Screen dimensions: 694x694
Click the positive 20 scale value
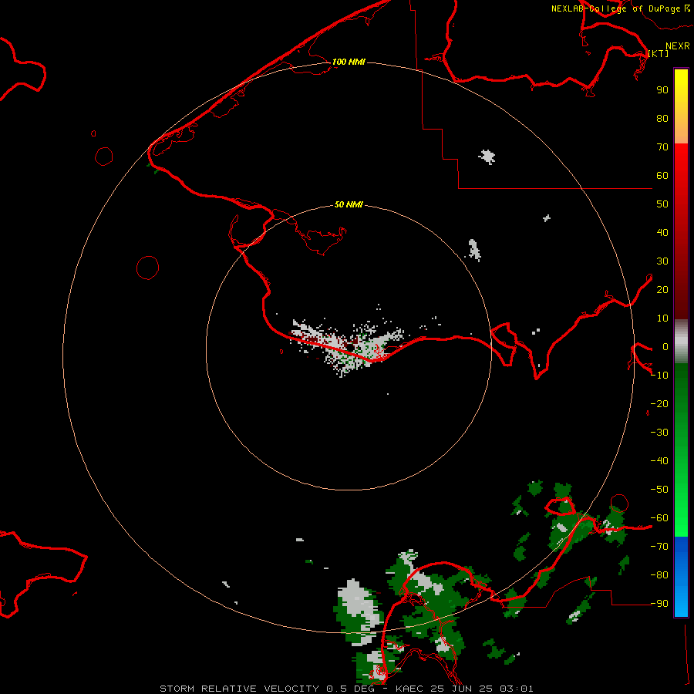click(662, 289)
